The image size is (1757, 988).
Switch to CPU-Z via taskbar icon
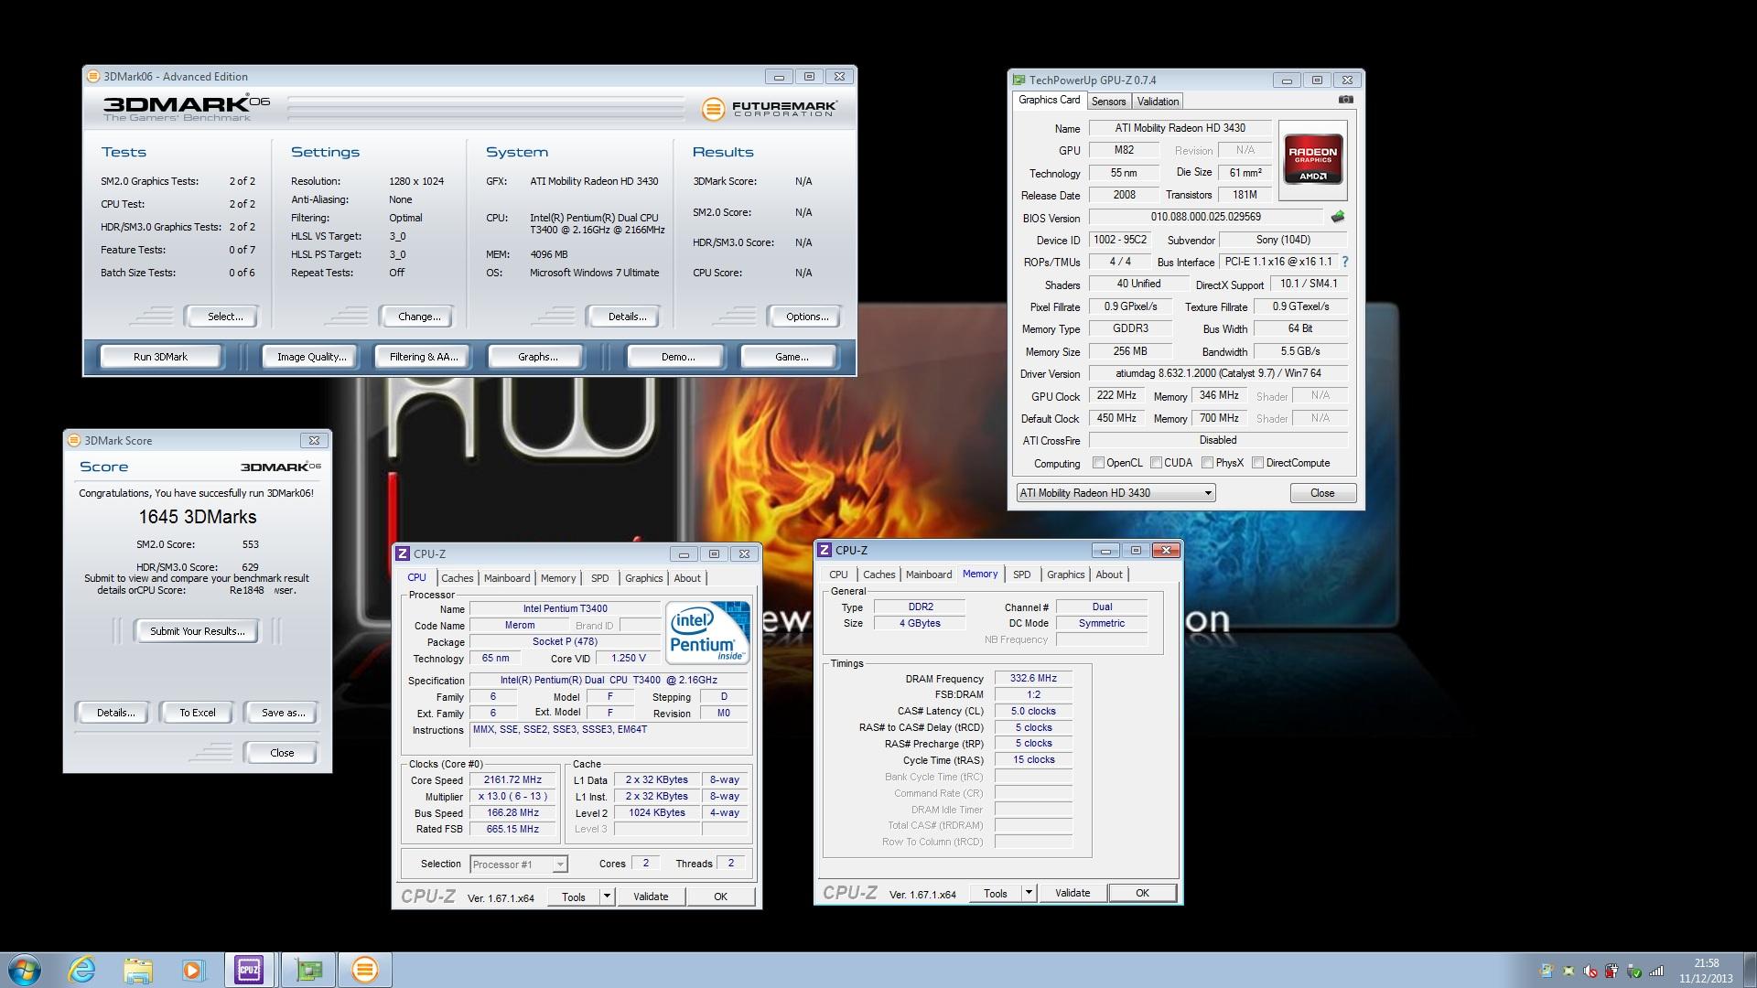pos(249,970)
